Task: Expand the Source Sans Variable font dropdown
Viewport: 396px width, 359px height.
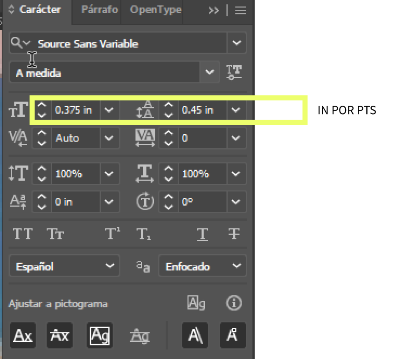Action: pos(236,43)
